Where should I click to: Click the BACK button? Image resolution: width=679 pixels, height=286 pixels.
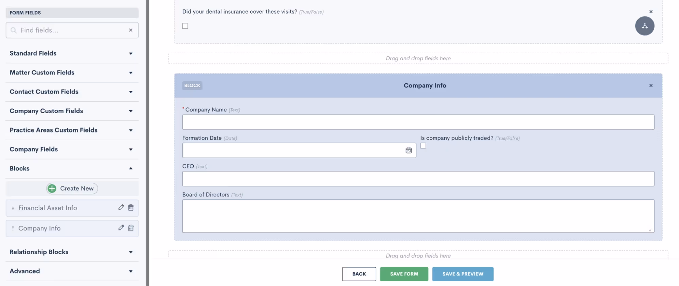359,274
